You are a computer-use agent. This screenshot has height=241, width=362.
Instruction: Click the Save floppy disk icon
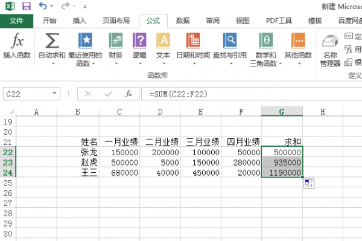coord(27,6)
